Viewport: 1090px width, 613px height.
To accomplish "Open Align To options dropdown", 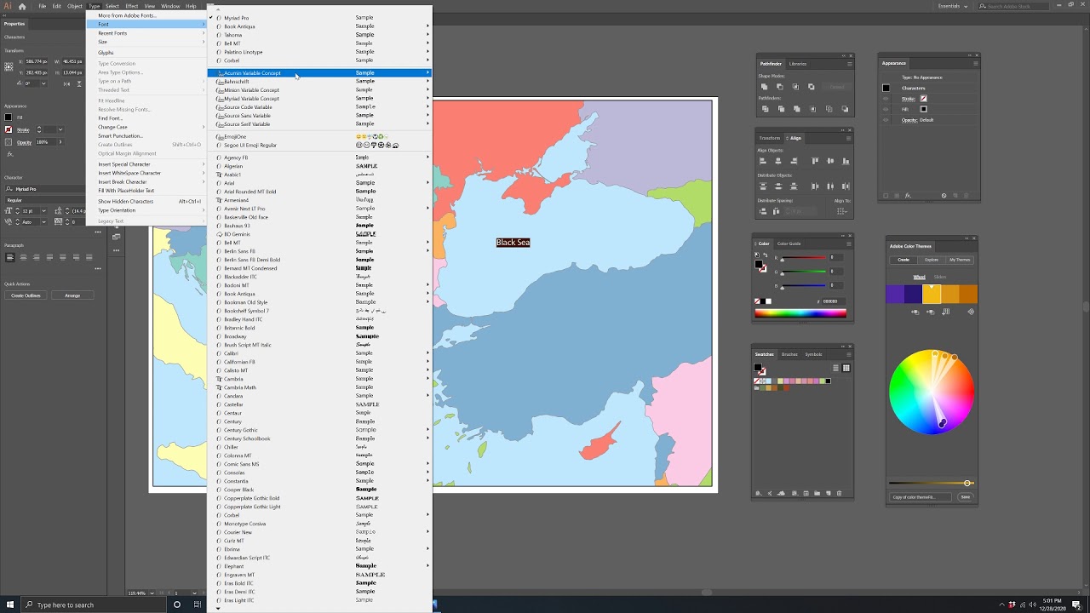I will coord(842,211).
